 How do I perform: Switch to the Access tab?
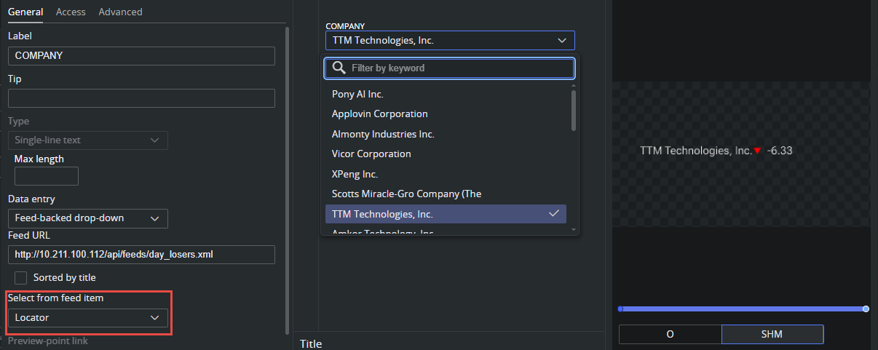(x=71, y=12)
